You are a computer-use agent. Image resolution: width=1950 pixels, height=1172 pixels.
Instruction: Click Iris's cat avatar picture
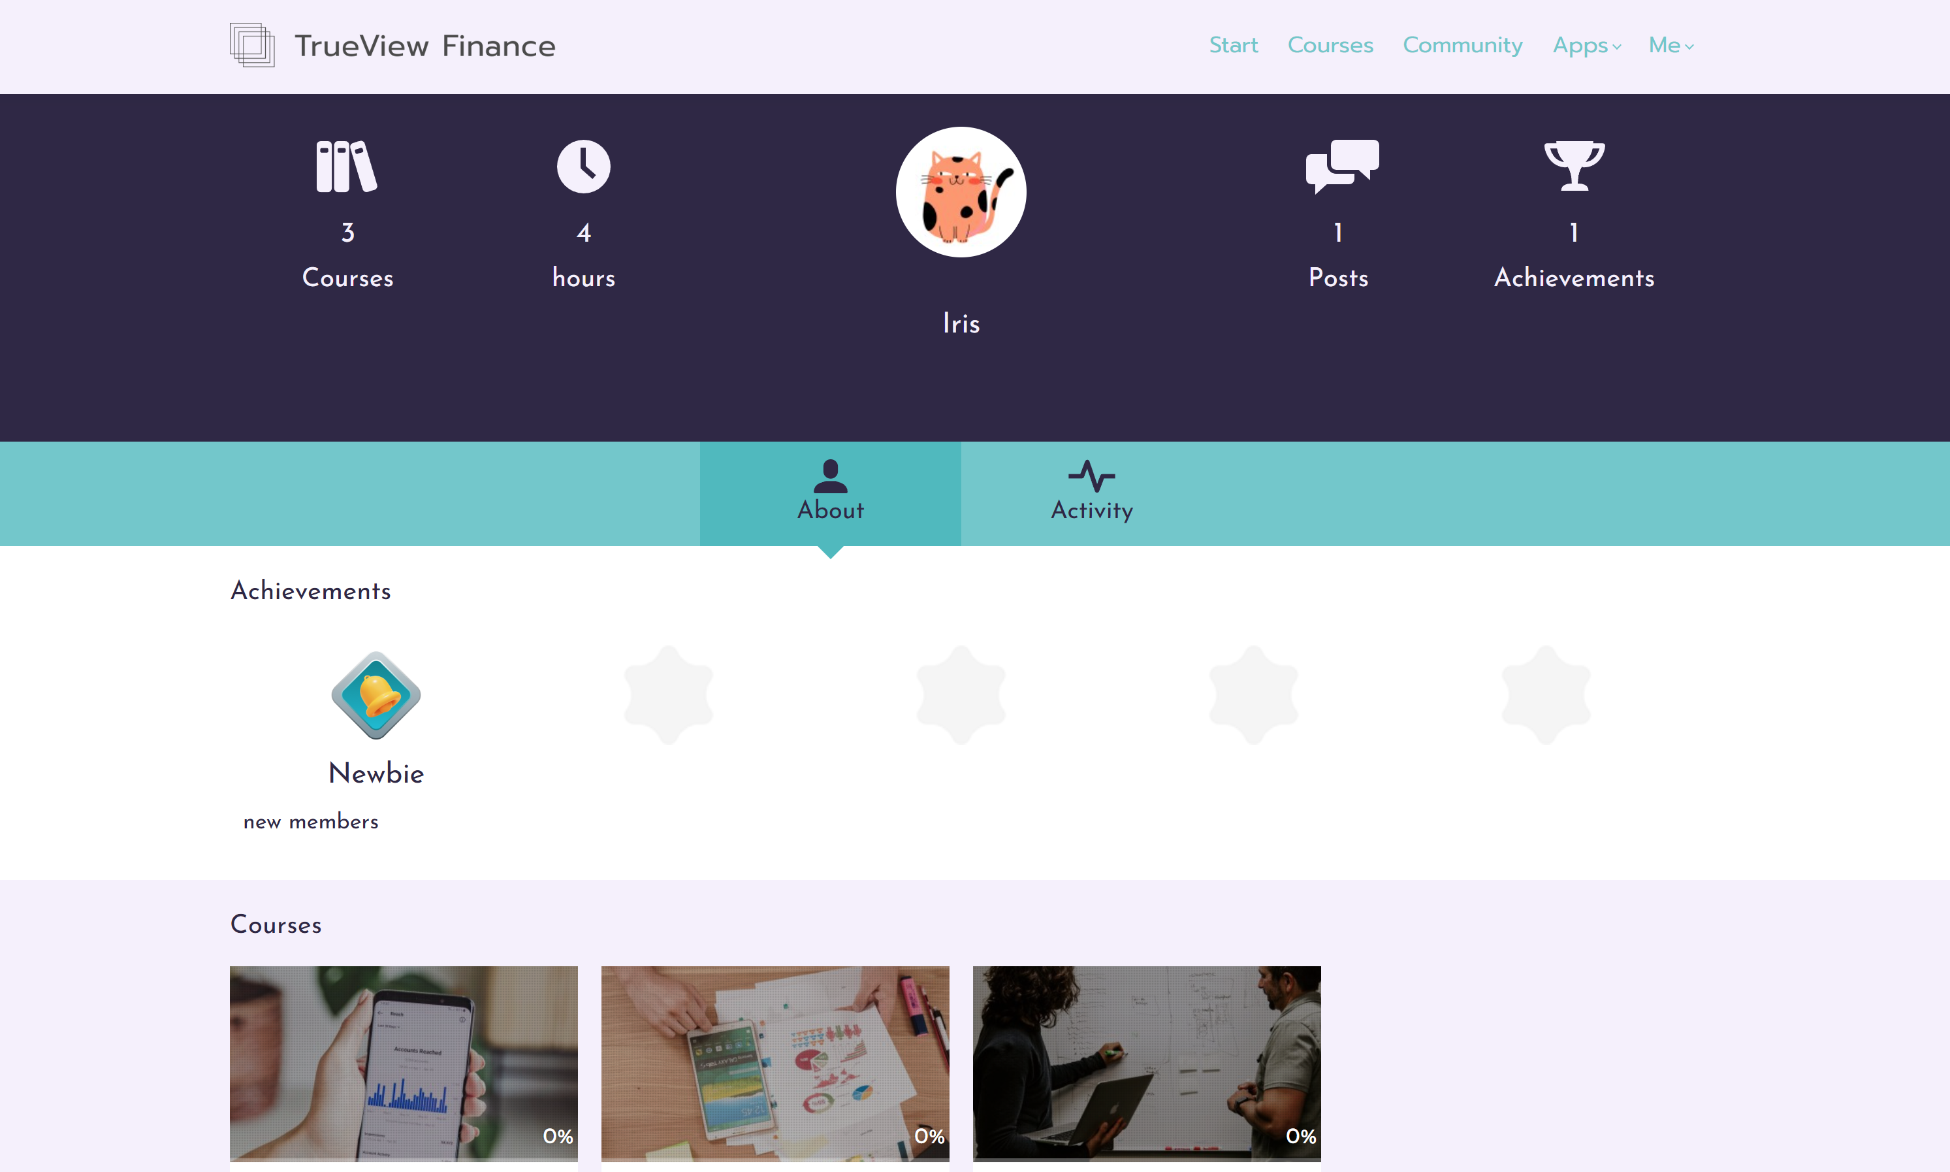point(961,192)
